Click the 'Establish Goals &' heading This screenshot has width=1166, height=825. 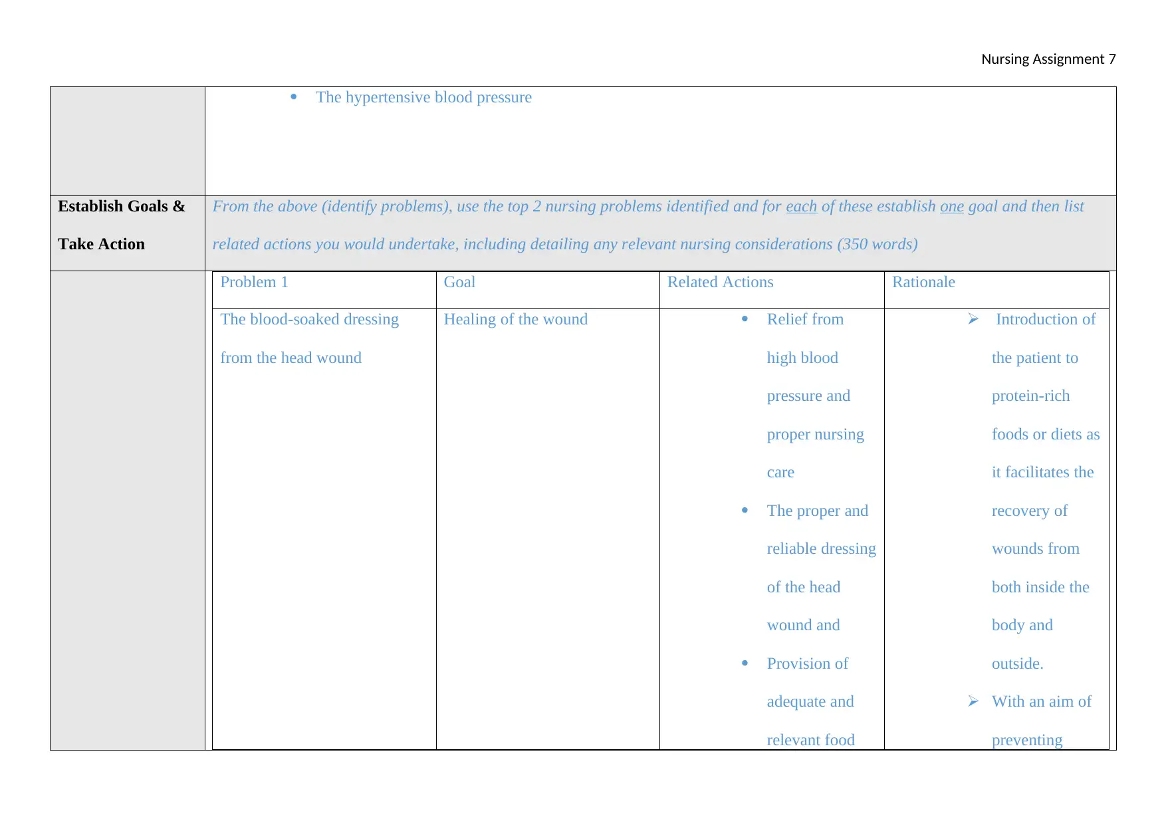[122, 206]
